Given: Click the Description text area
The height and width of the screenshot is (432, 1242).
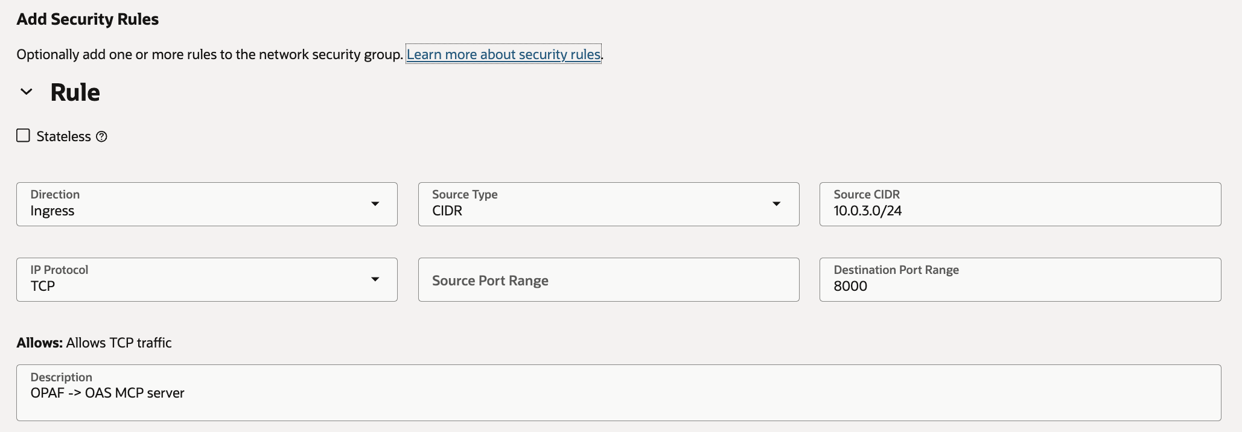Looking at the screenshot, I should (619, 392).
